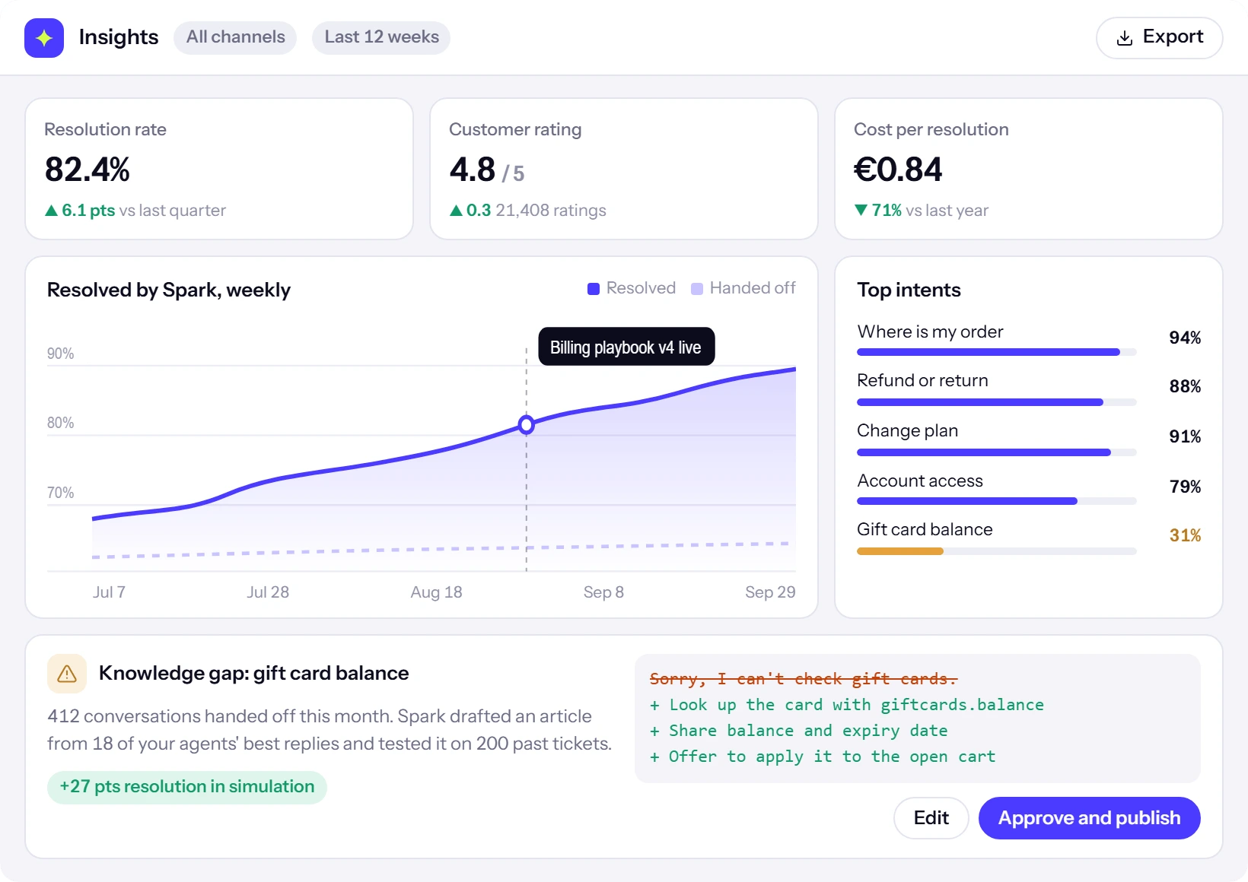This screenshot has height=882, width=1248.
Task: Click the Sep 8 axis label
Action: coord(603,592)
